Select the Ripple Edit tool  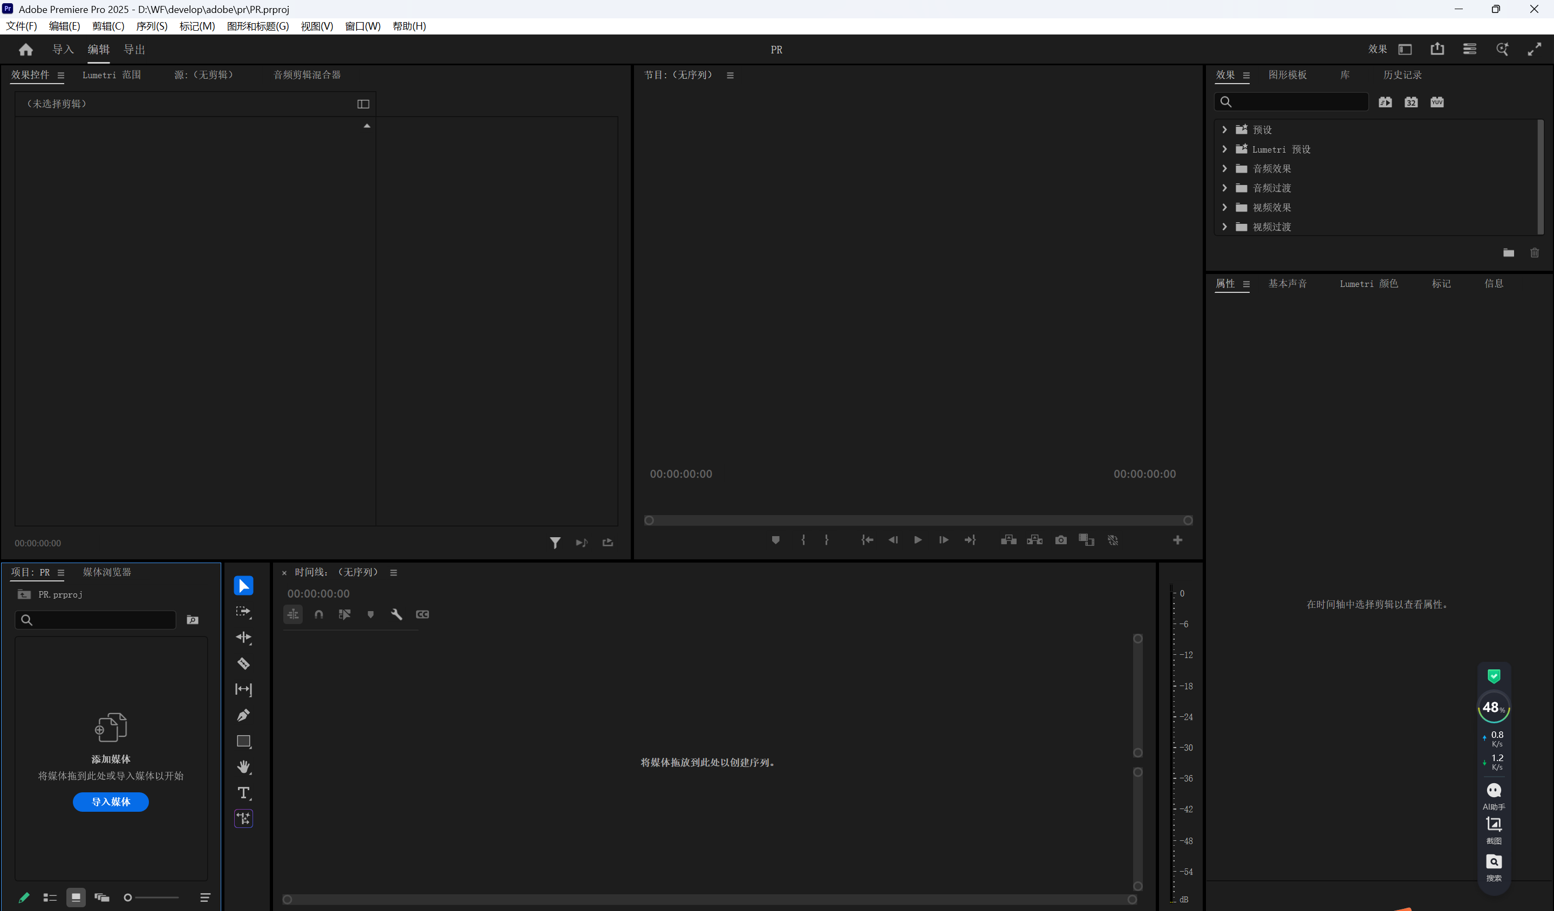(243, 638)
